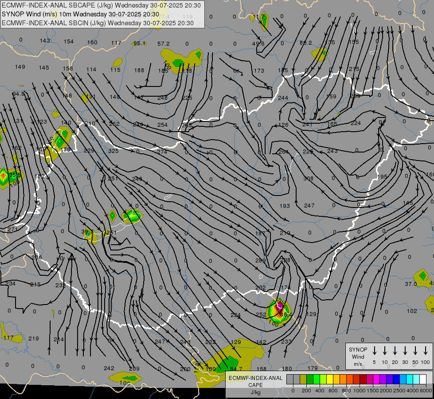Viewport: 434px width, 399px height.
Task: Click the 6000 tick label on color scale
Action: (426, 391)
